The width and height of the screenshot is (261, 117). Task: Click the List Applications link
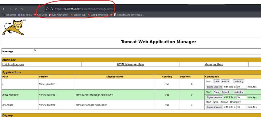13,64
